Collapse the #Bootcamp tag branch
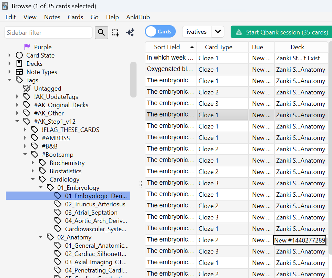This screenshot has height=278, width=332. 25,154
